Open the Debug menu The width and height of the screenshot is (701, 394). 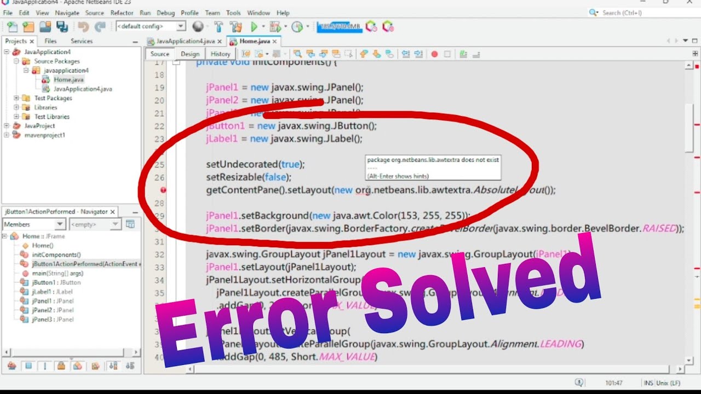[165, 13]
